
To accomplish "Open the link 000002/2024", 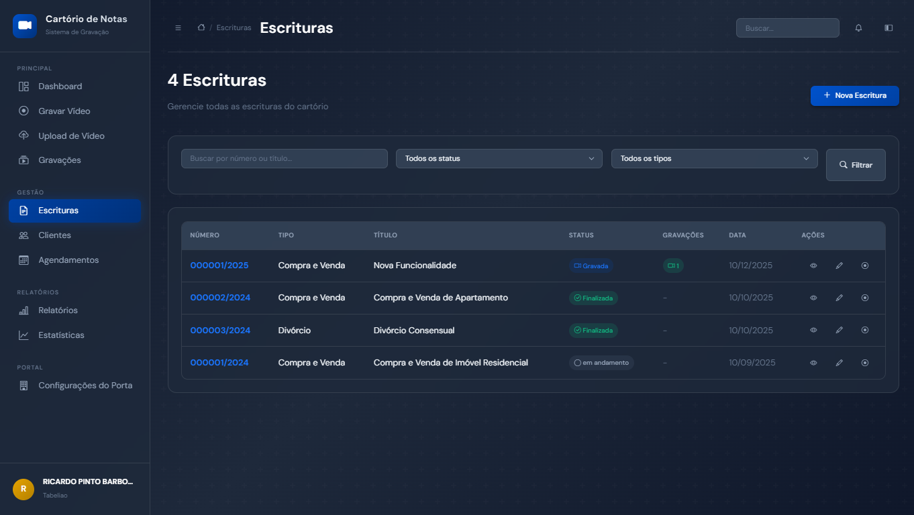I will click(220, 298).
